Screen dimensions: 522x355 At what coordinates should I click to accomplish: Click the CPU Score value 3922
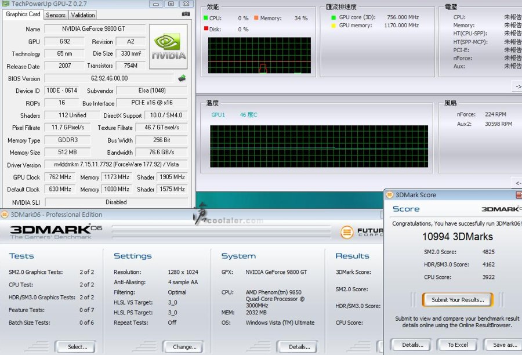(x=488, y=277)
